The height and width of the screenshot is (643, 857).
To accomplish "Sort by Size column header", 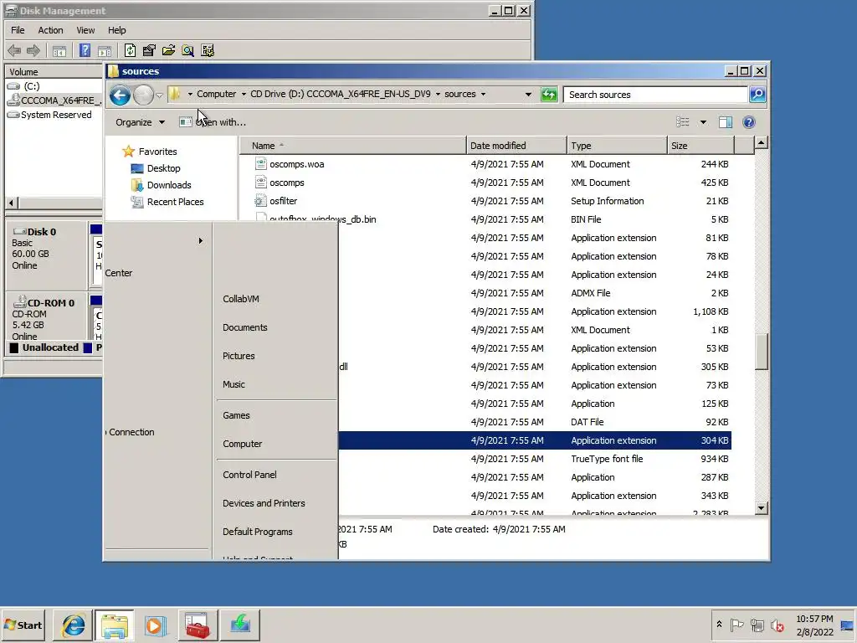I will (700, 146).
